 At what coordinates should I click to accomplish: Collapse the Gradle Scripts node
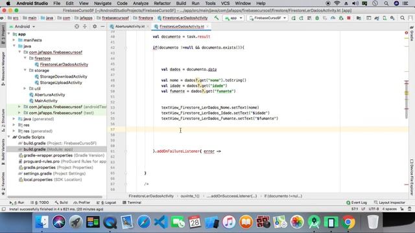[x=9, y=137]
